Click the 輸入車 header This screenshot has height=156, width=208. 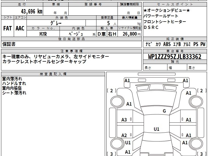tap(107, 28)
